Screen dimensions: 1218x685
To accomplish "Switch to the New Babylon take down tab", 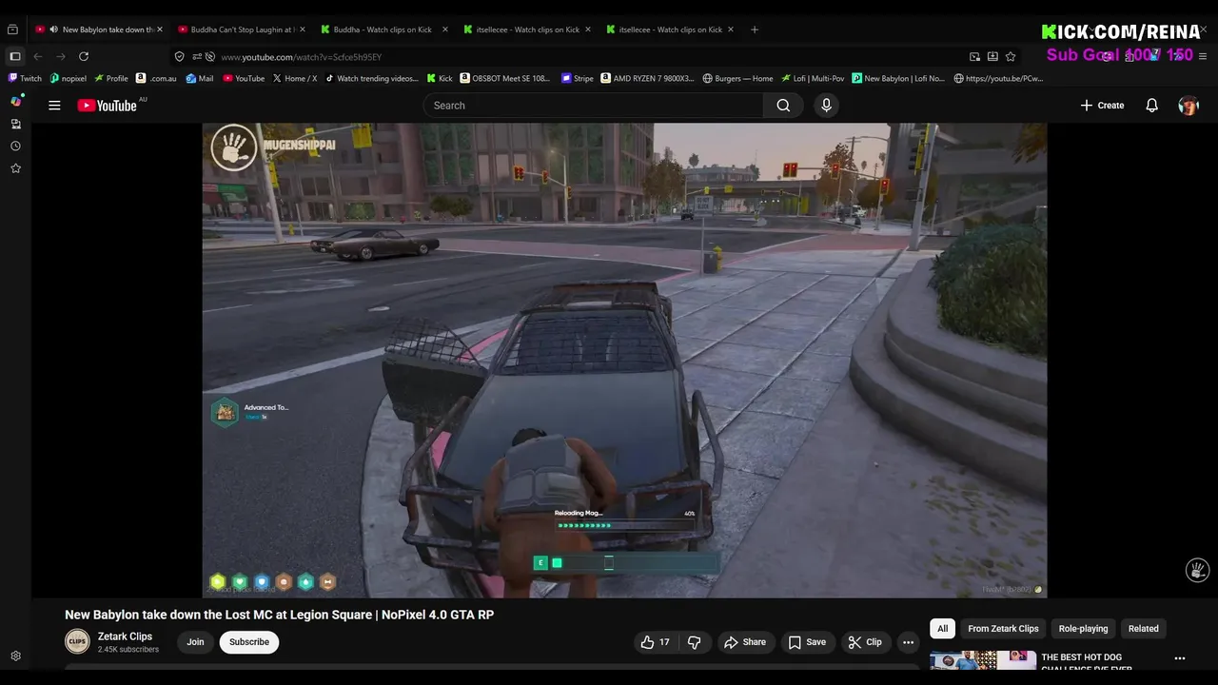I will click(99, 29).
